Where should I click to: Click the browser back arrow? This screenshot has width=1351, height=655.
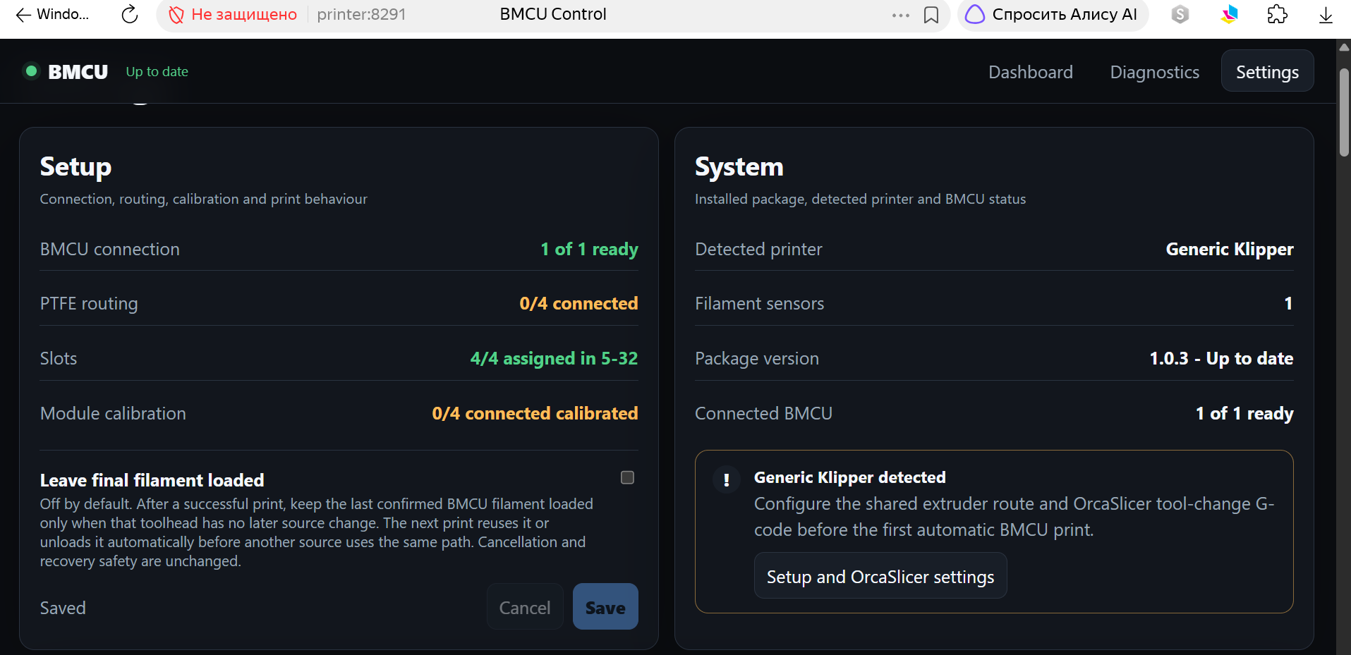click(x=23, y=15)
